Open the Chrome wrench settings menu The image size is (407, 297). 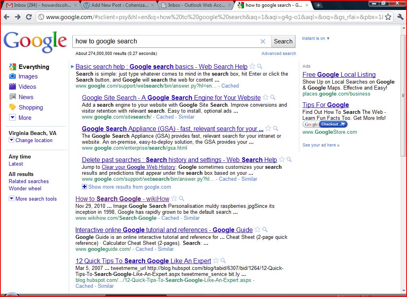click(400, 17)
